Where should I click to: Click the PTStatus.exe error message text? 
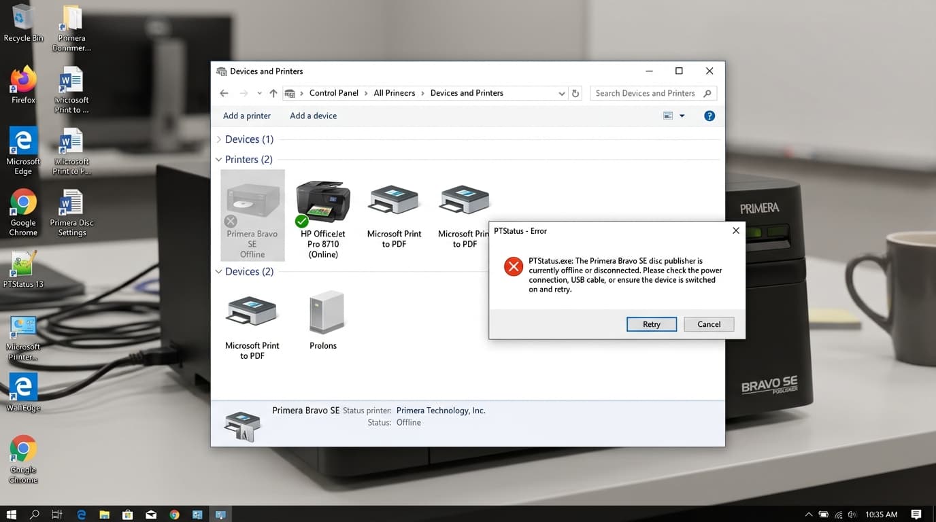pyautogui.click(x=626, y=275)
